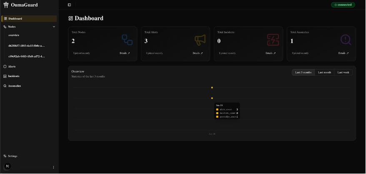The width and height of the screenshot is (366, 174).
Task: Click the OumaGuard logo icon
Action: coord(6,5)
